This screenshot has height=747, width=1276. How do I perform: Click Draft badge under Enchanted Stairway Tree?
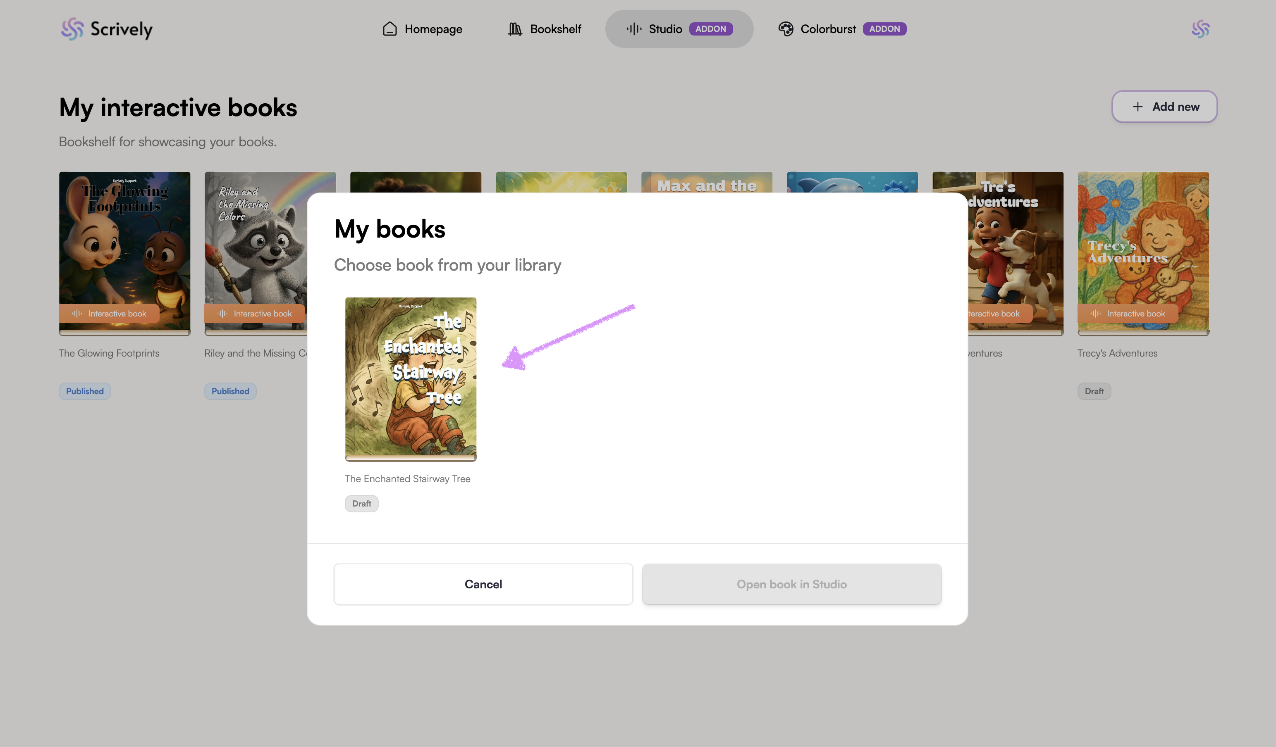[x=361, y=504]
